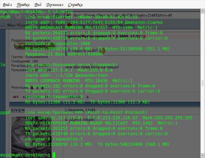
Task: Click the terminal scrollbar grip handle
Action: 203,83
